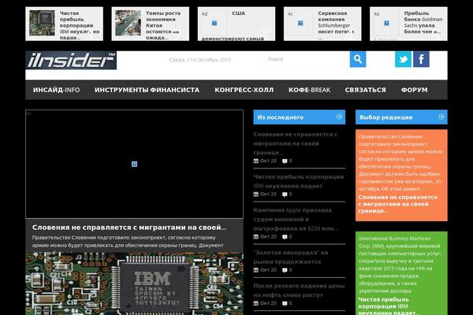Select СВЯЗАТЬСЯ in navigation
Viewport: 473px width, 315px height.
365,90
